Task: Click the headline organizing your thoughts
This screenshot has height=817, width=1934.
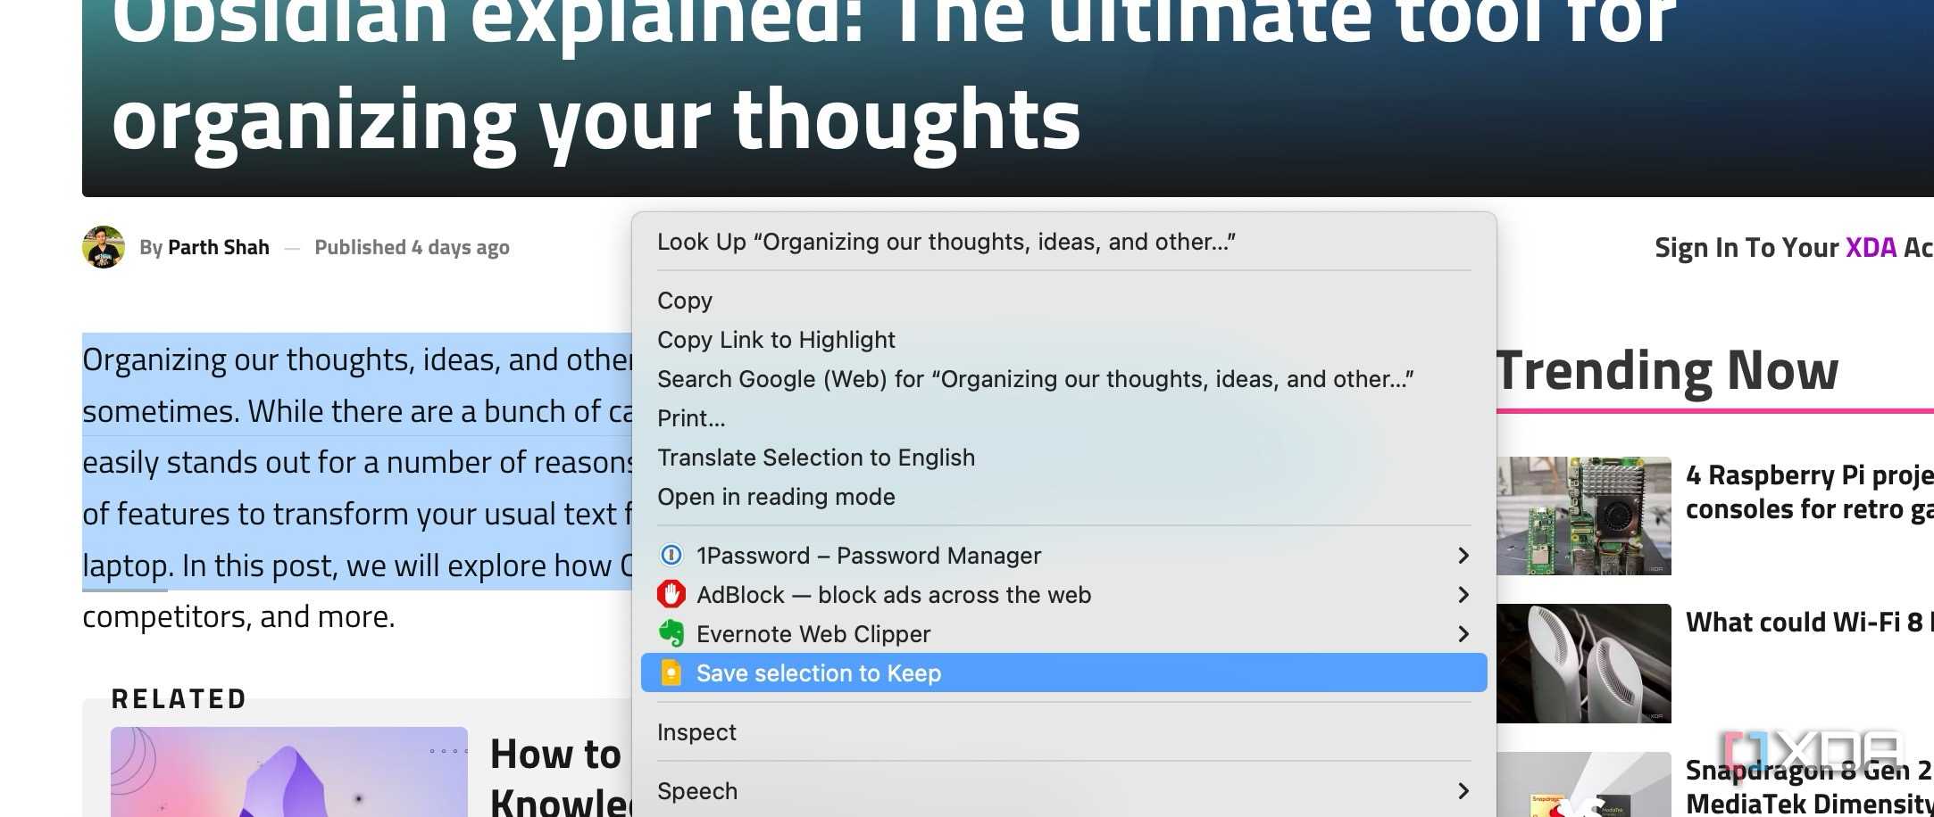Action: click(x=596, y=123)
